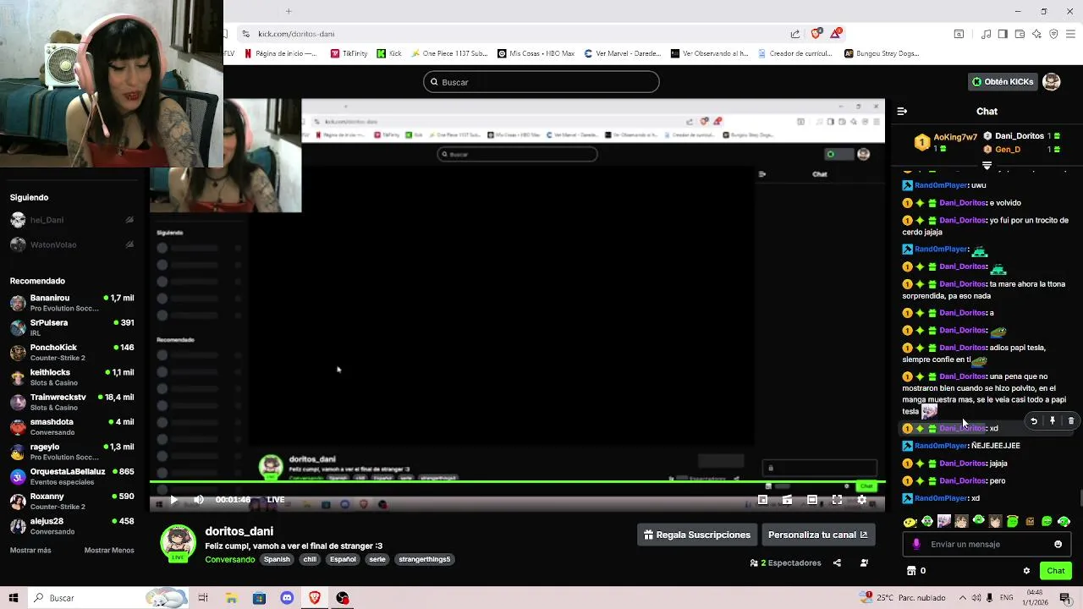Click Mostrar Menos in sidebar

[x=109, y=550]
